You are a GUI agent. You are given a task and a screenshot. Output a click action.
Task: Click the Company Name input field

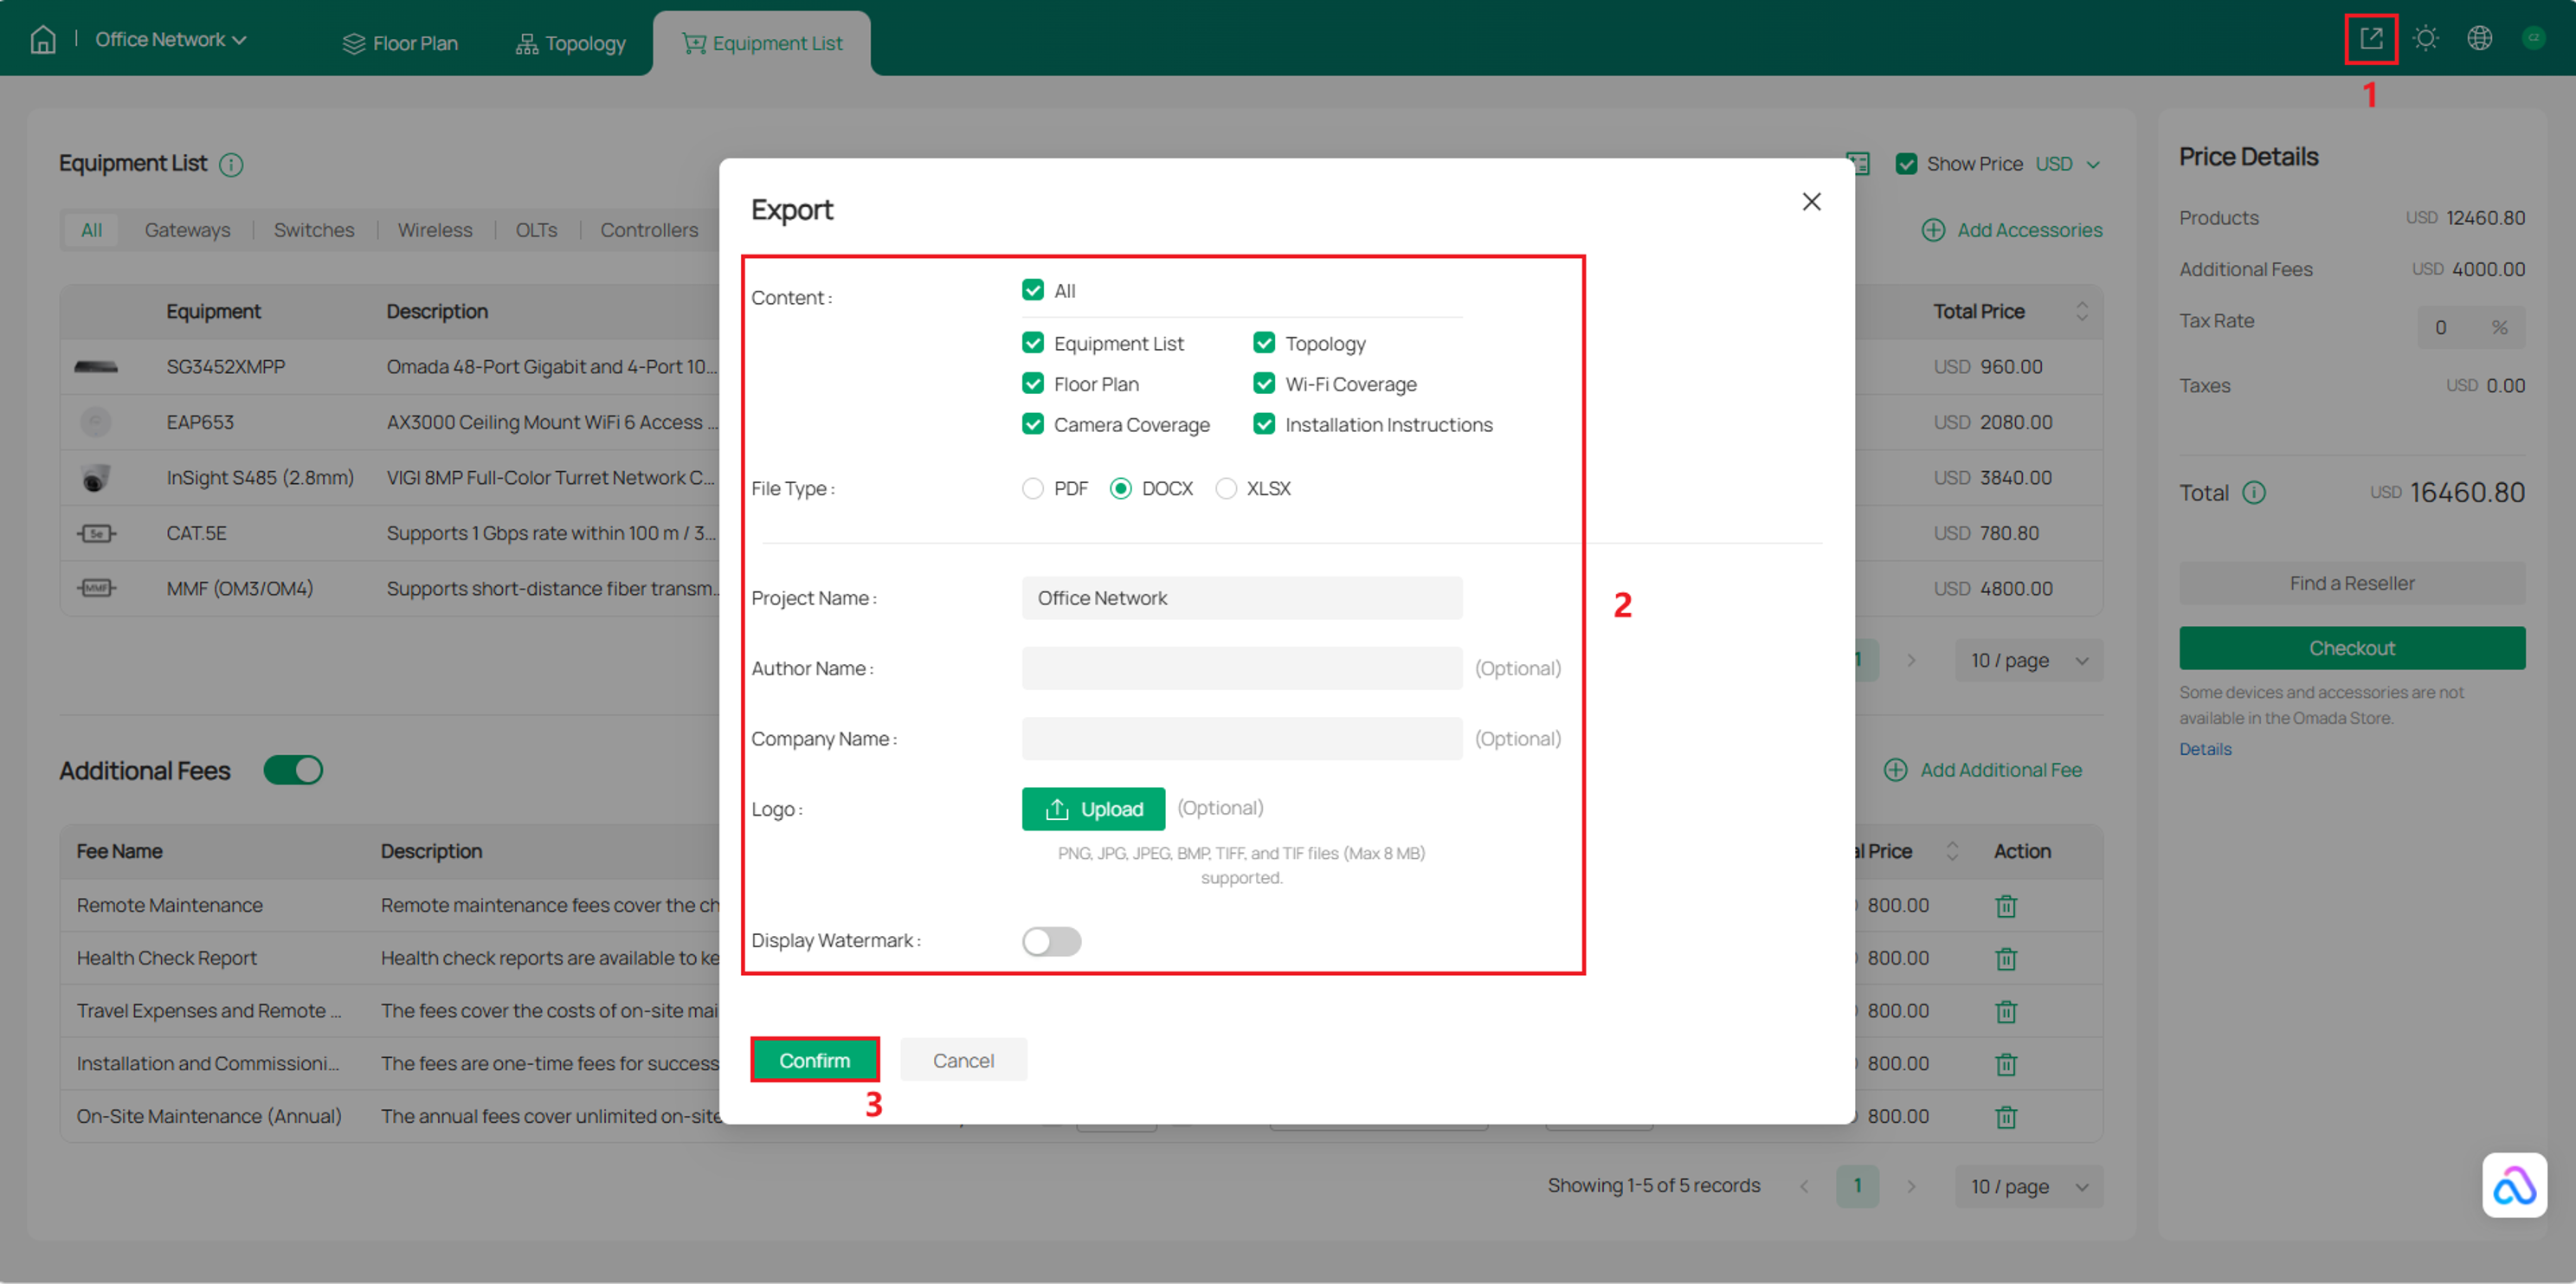coord(1242,739)
